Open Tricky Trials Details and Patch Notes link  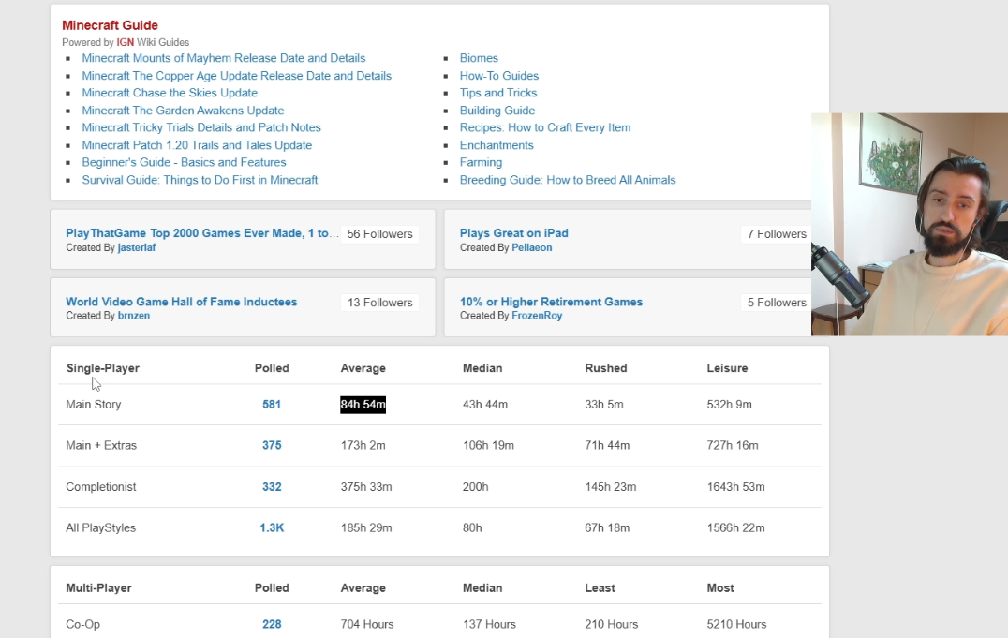pos(201,127)
